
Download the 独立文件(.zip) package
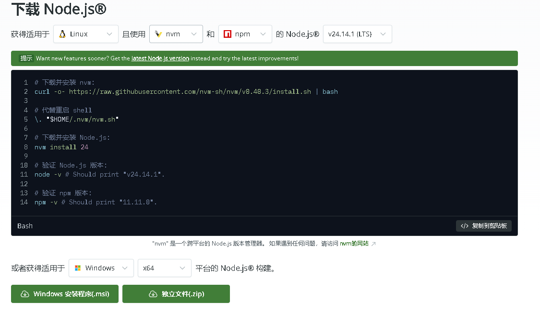click(176, 294)
